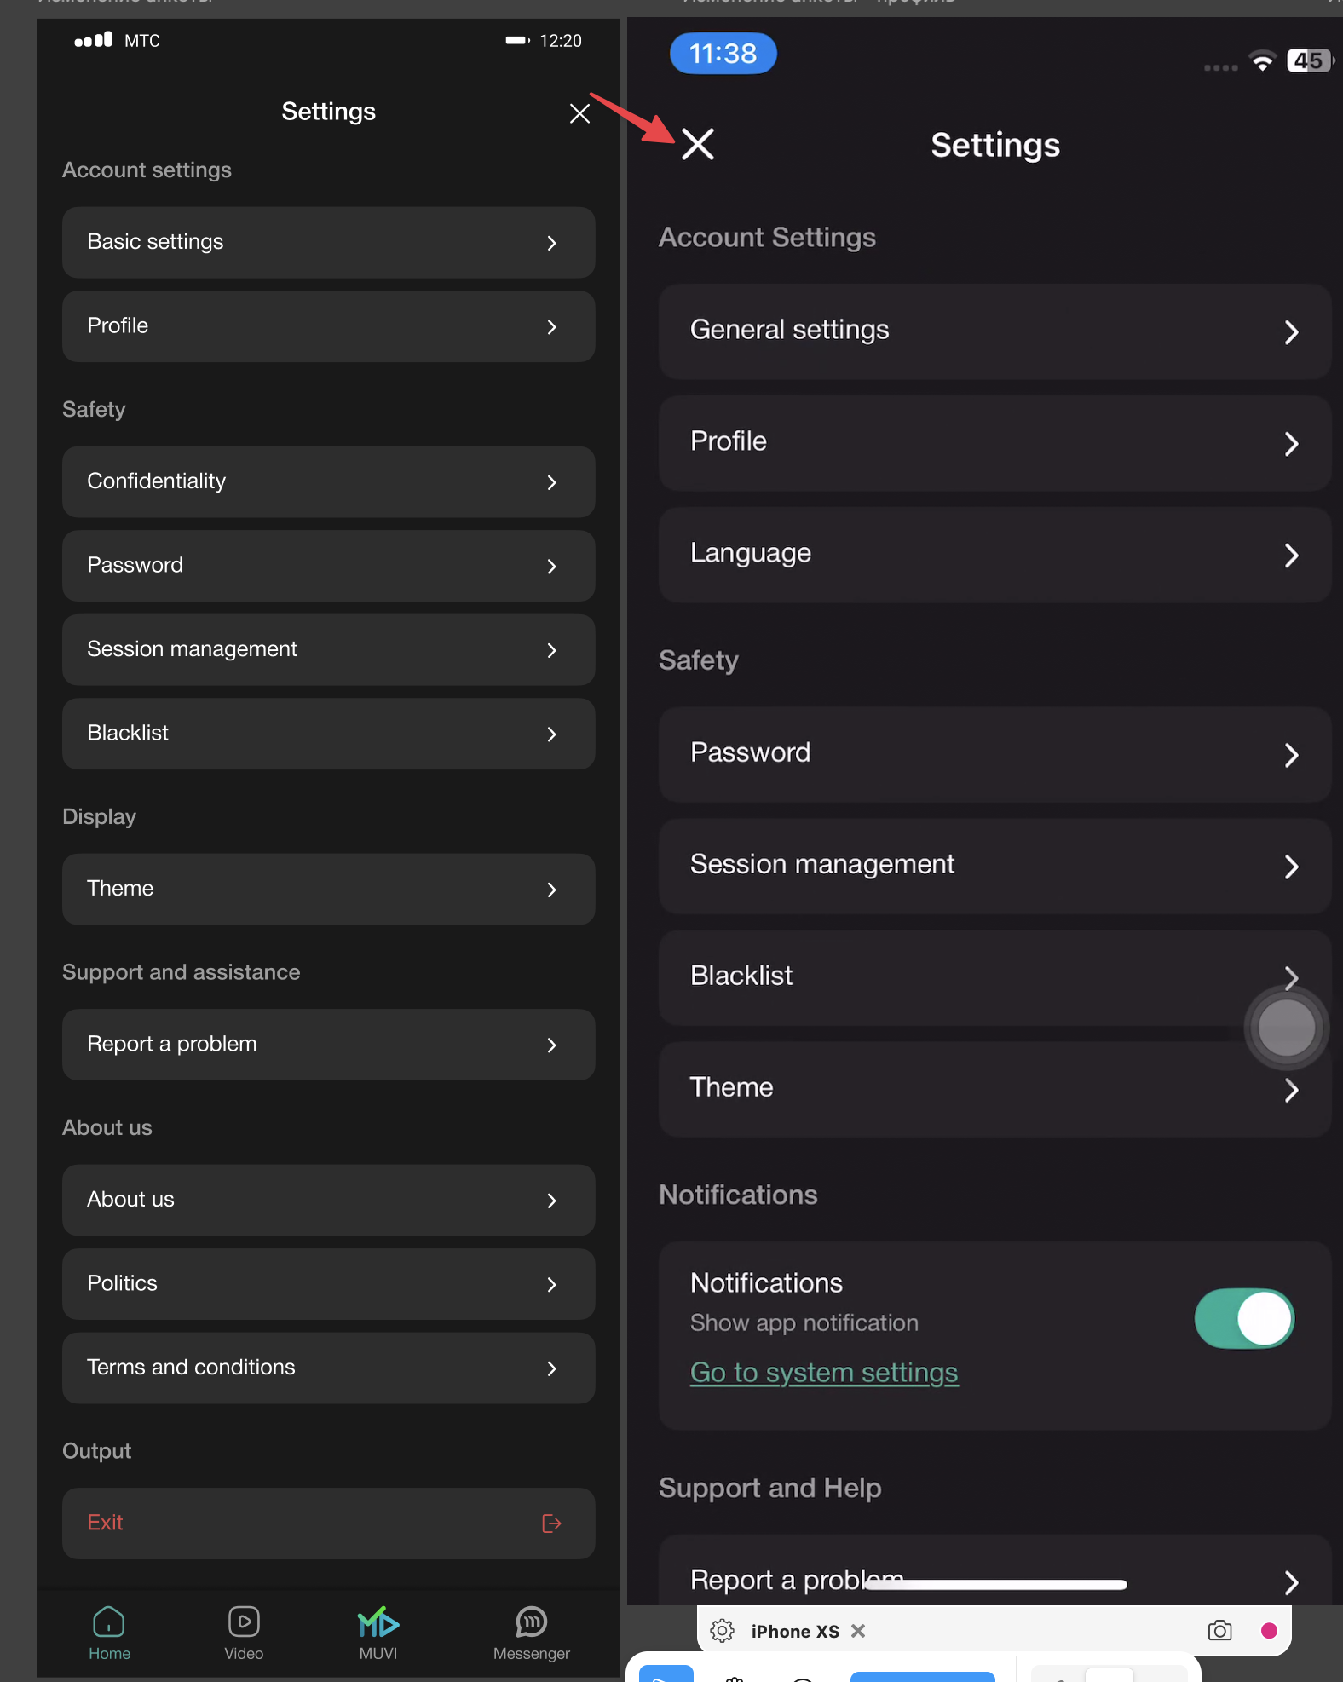Open Session management on left panel
The width and height of the screenshot is (1343, 1682).
328,649
